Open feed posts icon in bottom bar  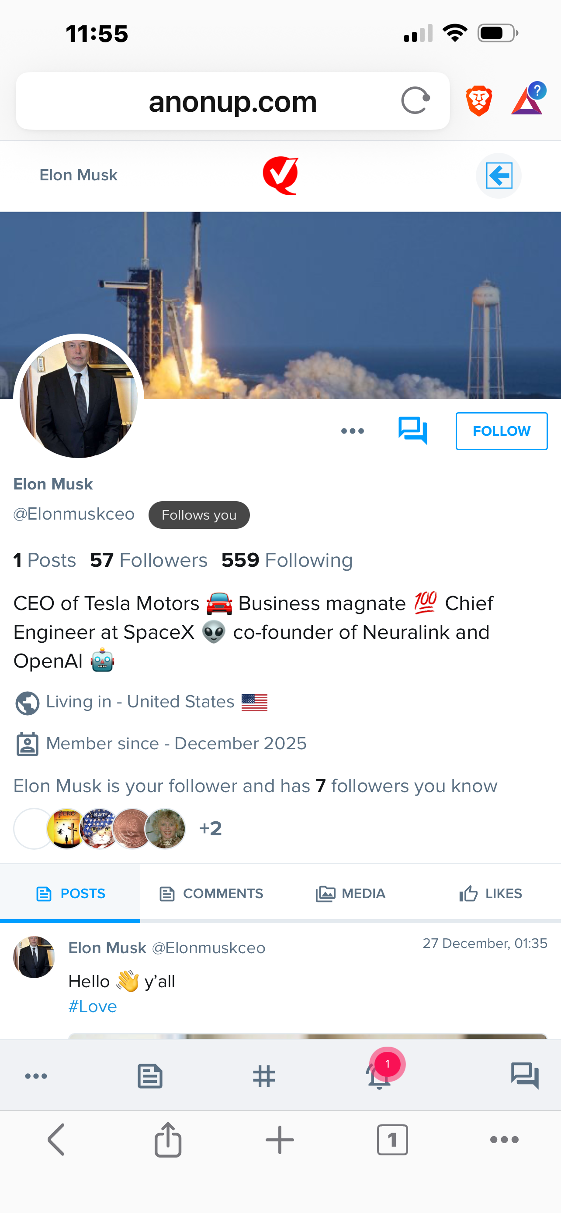[150, 1076]
